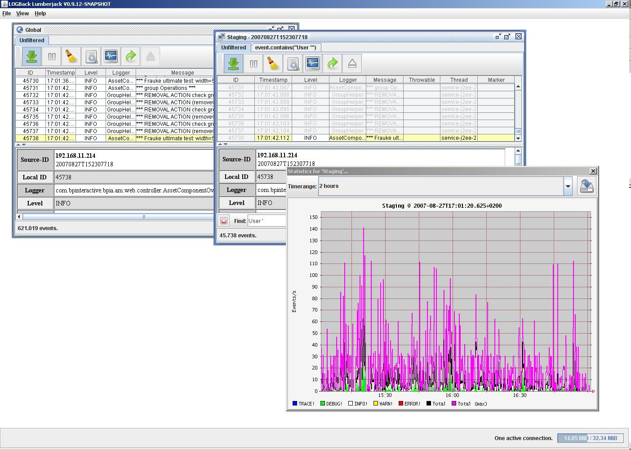Click the green curved arrow in Staging toolbar
Viewport: 631px width, 450px height.
[x=333, y=64]
